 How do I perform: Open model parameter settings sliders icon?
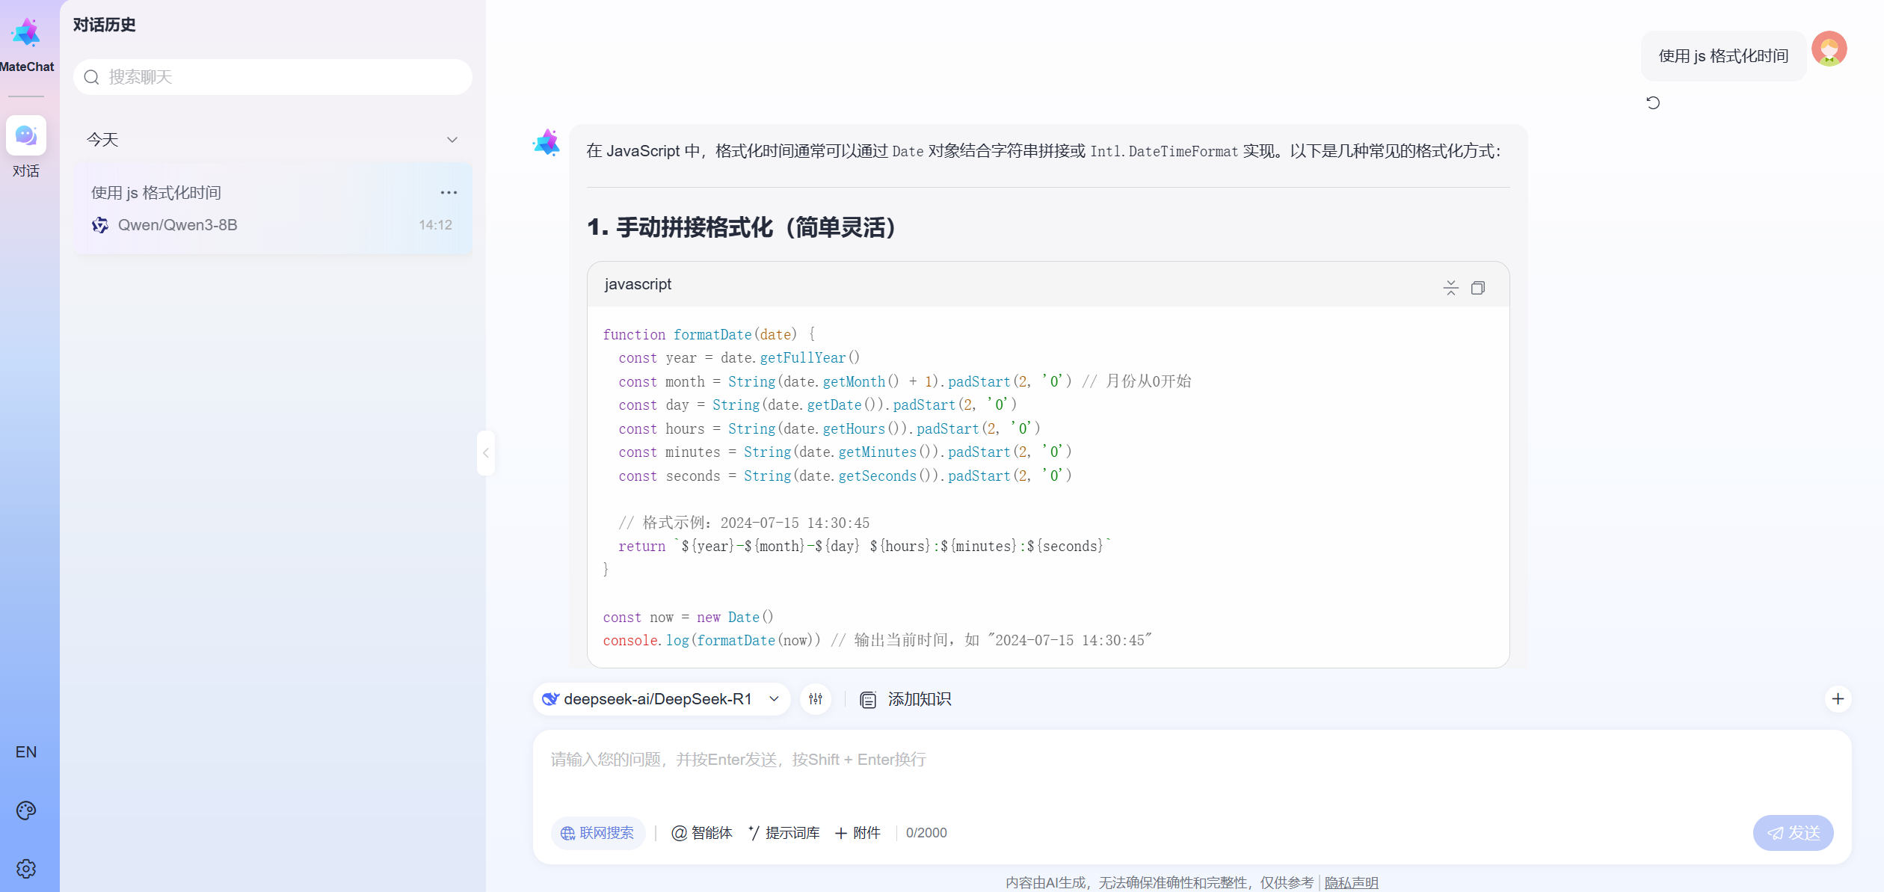click(x=816, y=699)
